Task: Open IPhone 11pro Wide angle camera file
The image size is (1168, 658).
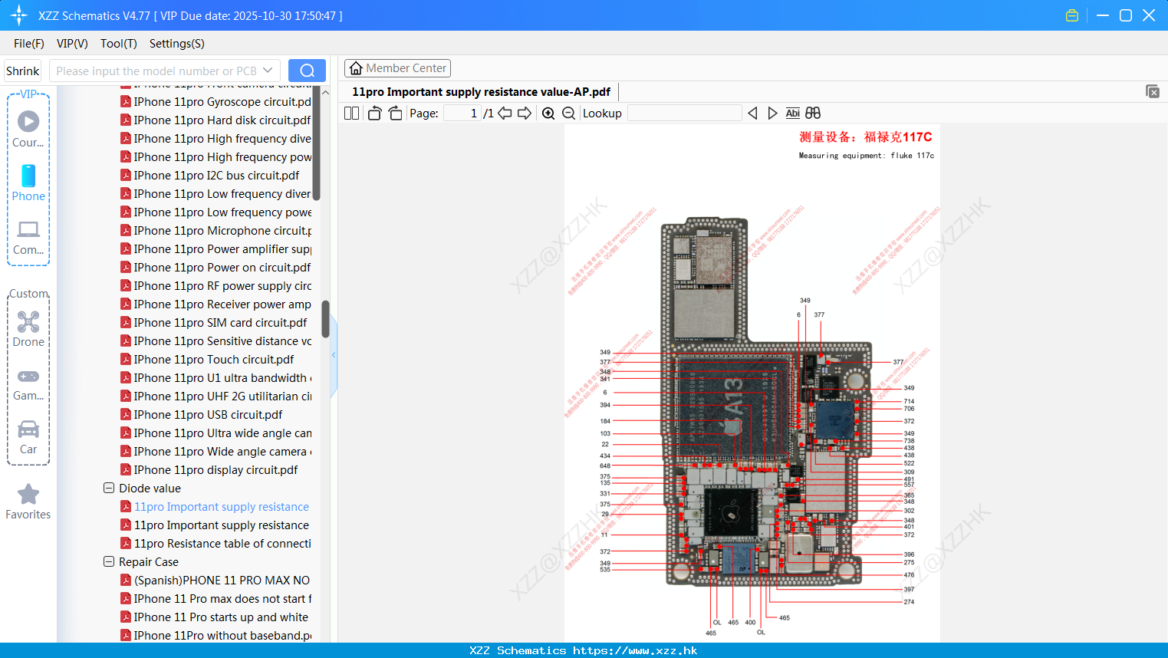Action: (216, 451)
